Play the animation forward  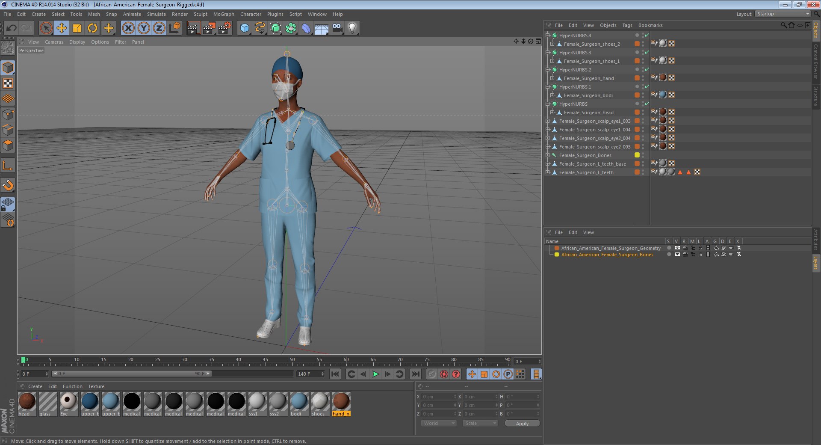point(375,374)
